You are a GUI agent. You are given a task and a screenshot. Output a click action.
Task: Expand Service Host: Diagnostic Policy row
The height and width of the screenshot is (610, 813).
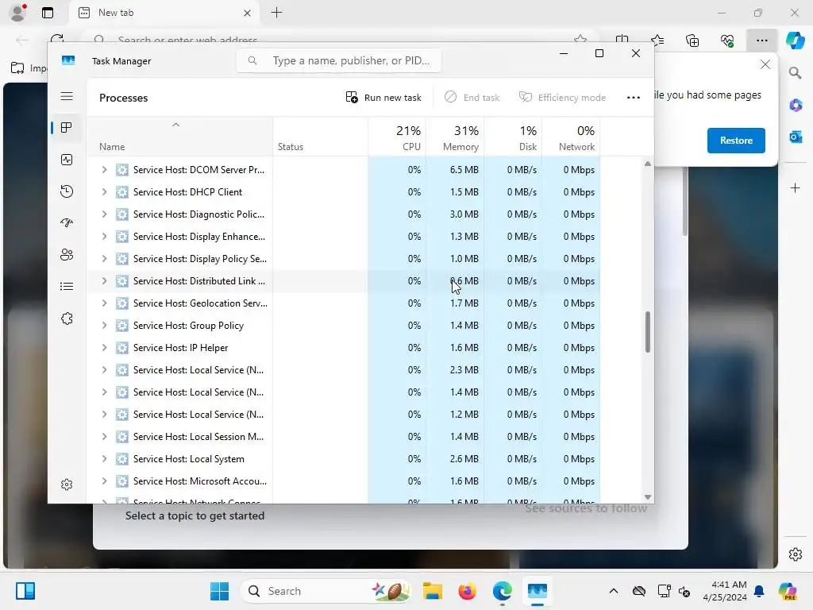coord(104,214)
